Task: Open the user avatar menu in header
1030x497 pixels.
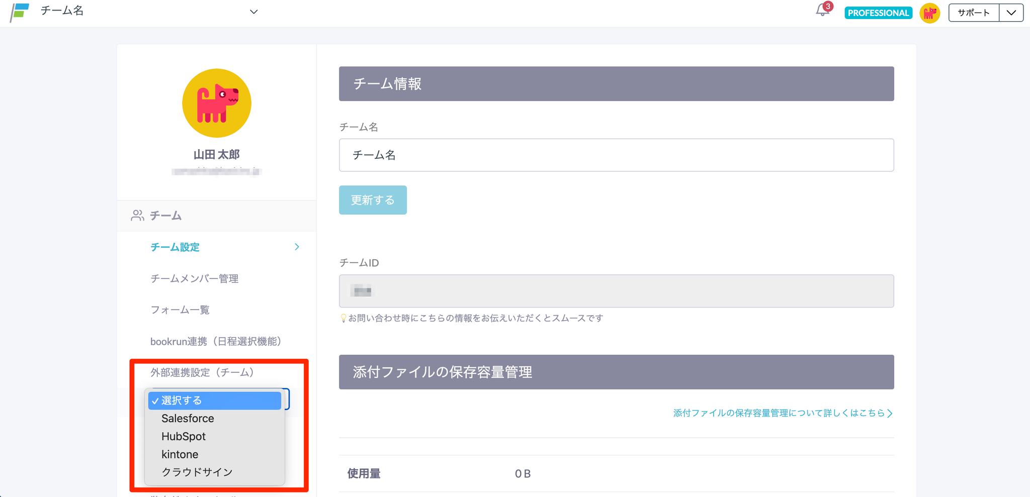Action: tap(929, 13)
